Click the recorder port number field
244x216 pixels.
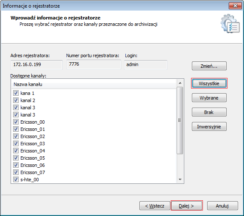(94, 64)
